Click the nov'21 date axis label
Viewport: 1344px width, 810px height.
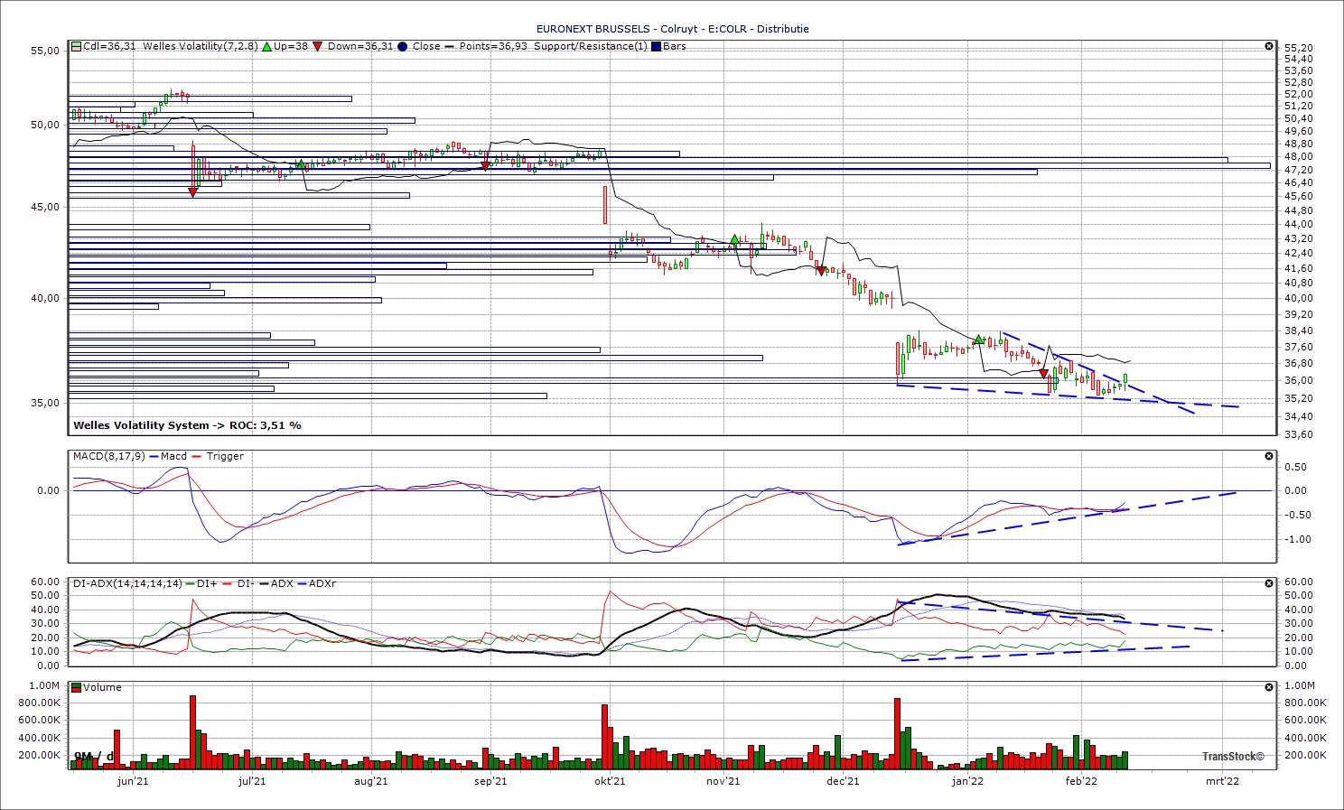[723, 781]
